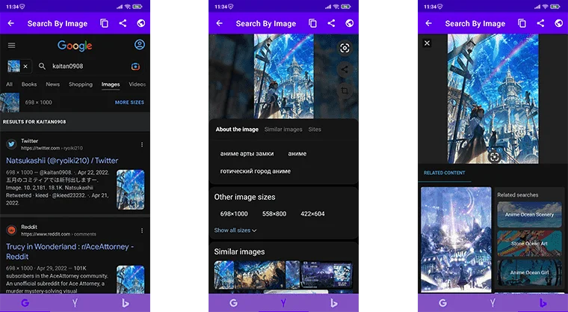Screen dimensions: 568x312
Task: Select Bing engine in left phone bottom bar
Action: pyautogui.click(x=126, y=303)
